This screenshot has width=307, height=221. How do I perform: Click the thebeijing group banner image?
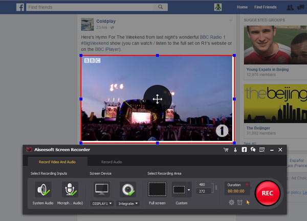click(275, 104)
